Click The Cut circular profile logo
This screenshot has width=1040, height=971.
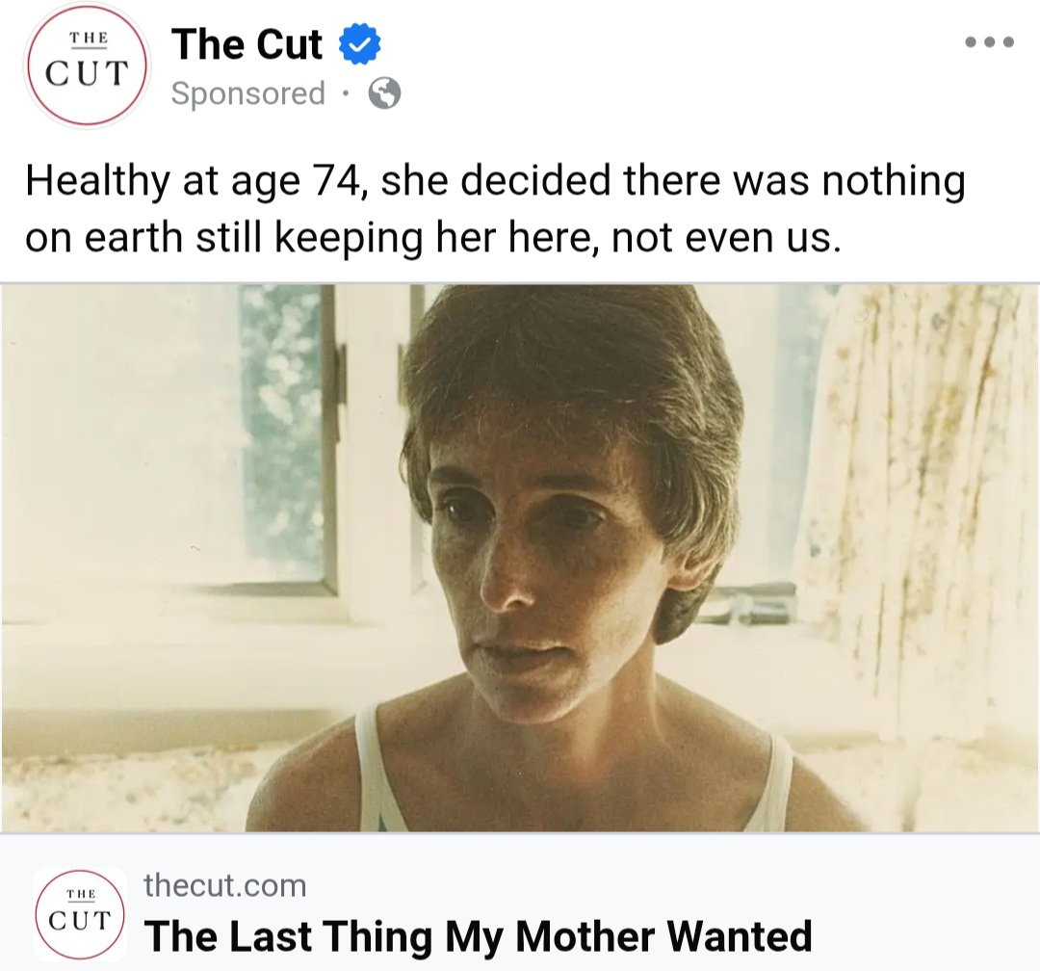click(87, 67)
